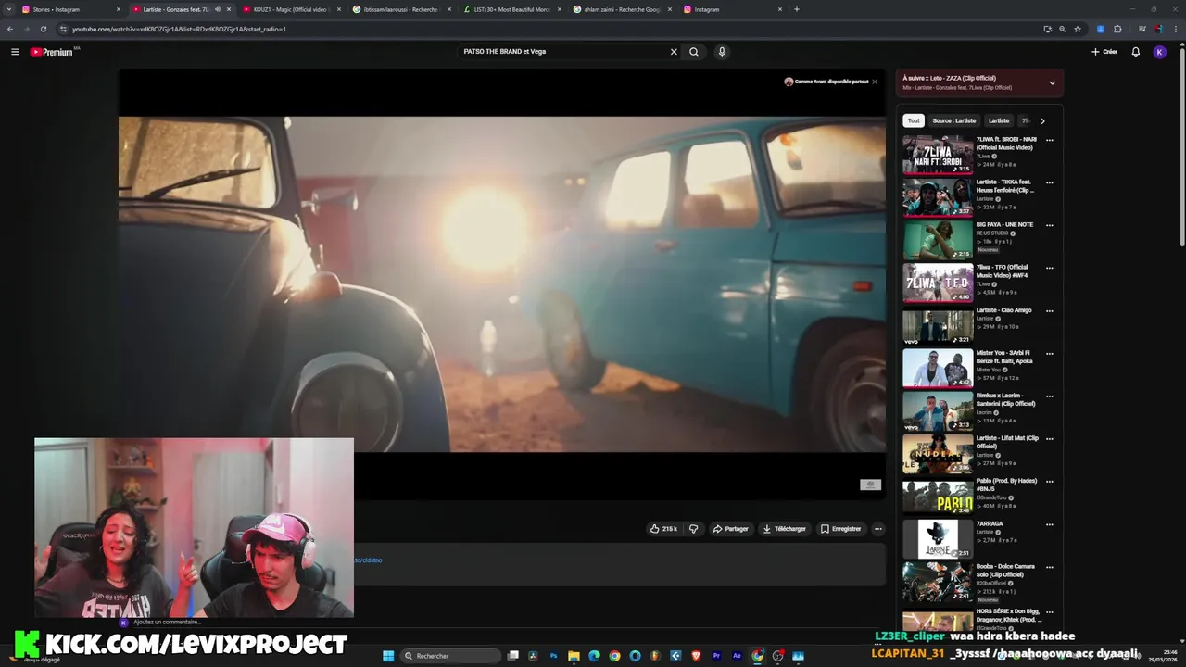Image resolution: width=1186 pixels, height=667 pixels.
Task: Switch to the LIST 30+ Most Beautiful tab
Action: tap(511, 9)
